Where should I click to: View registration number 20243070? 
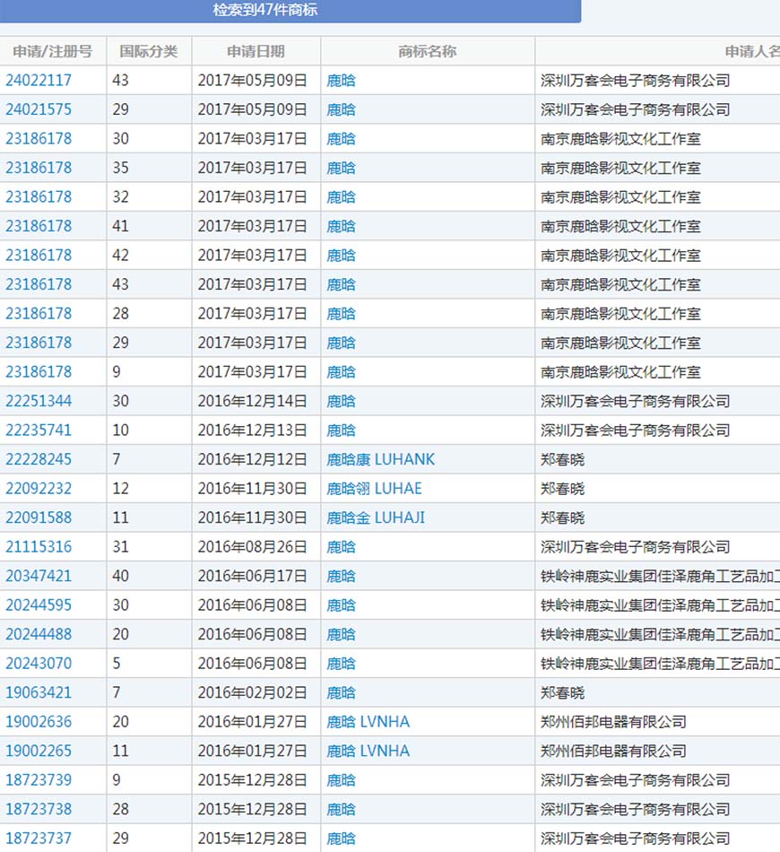click(x=39, y=664)
